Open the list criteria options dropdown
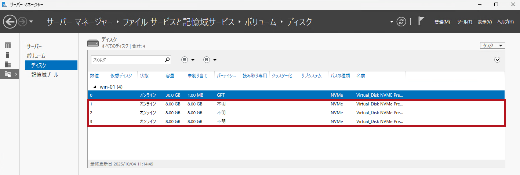 pyautogui.click(x=188, y=60)
